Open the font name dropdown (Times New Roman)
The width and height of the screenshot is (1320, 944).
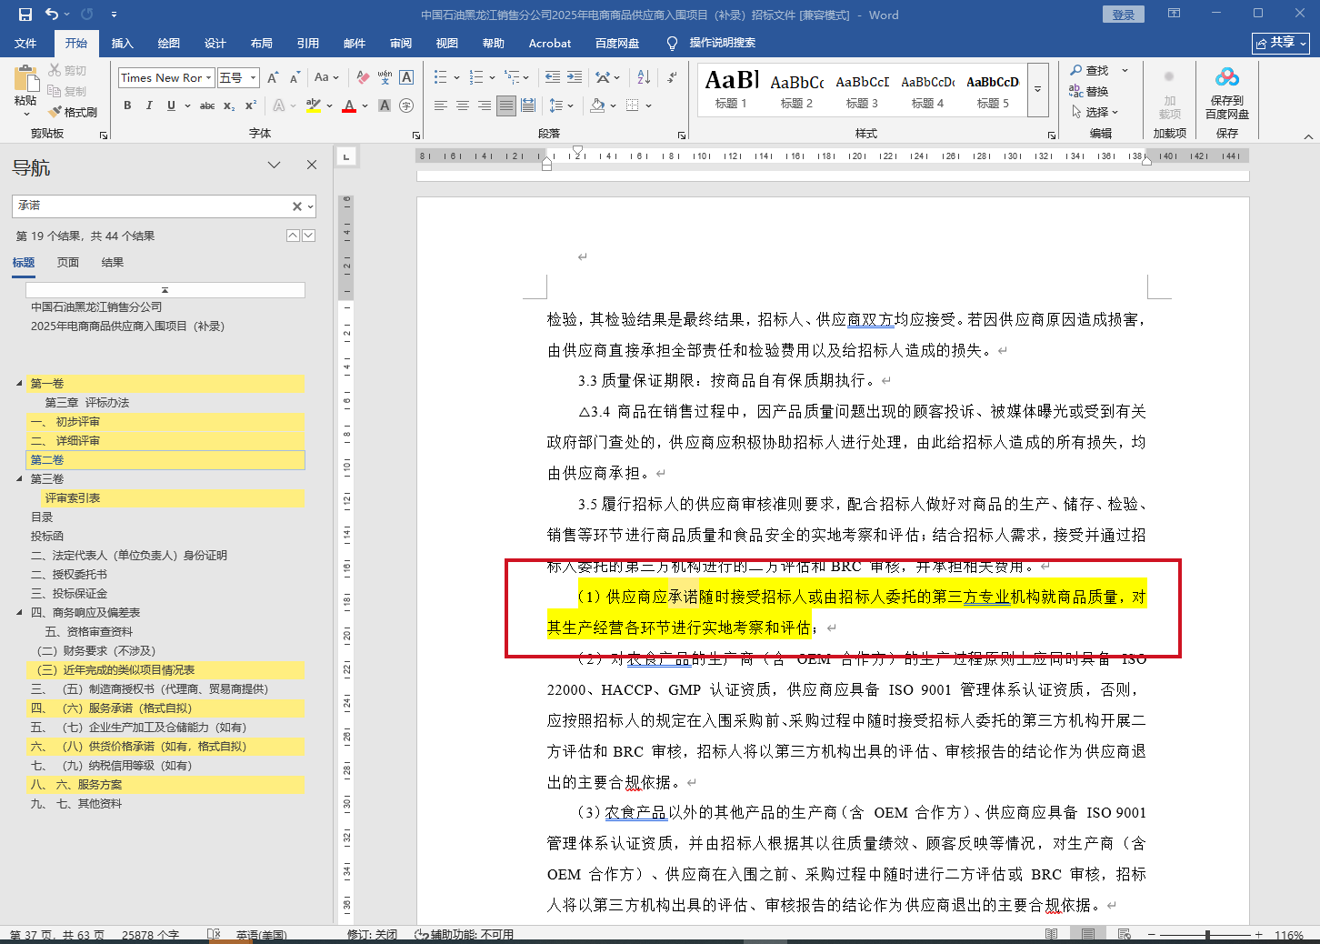click(x=209, y=78)
